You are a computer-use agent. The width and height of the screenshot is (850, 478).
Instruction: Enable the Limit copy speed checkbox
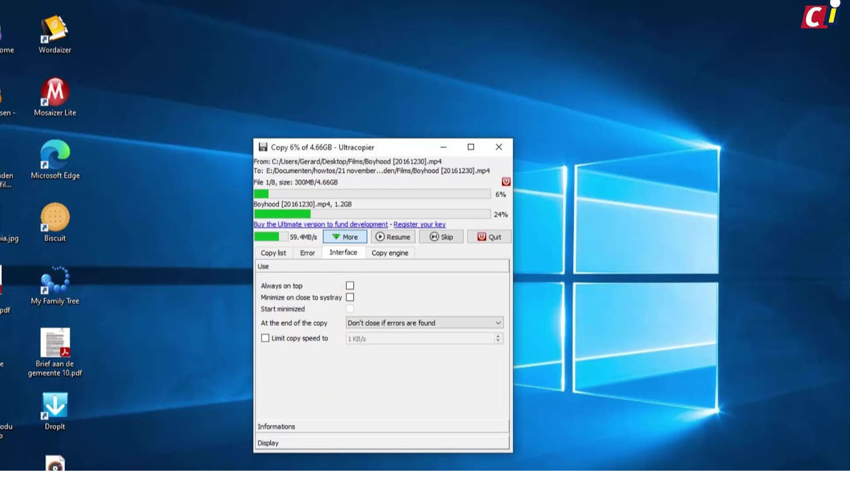pos(266,339)
